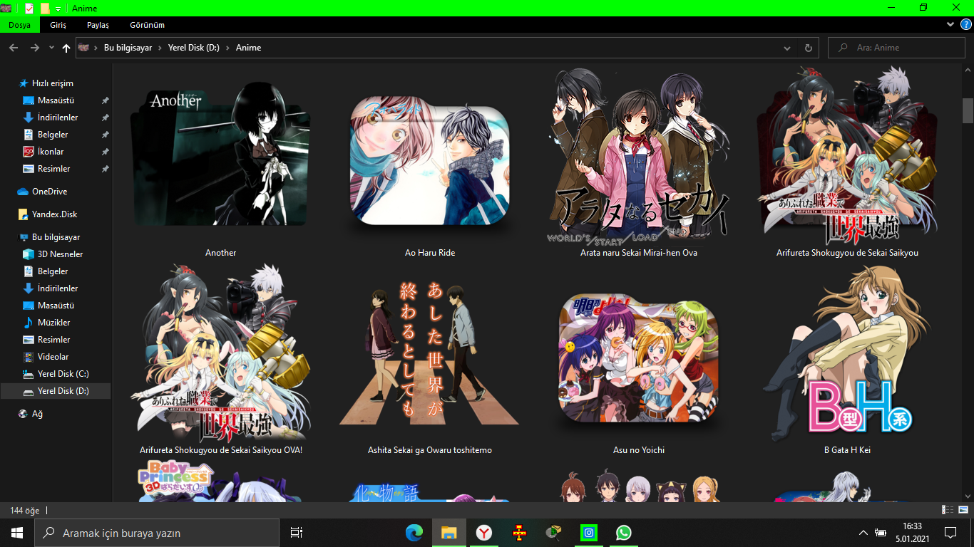Show hidden tray icons with the chevron
The width and height of the screenshot is (974, 547).
pyautogui.click(x=863, y=533)
